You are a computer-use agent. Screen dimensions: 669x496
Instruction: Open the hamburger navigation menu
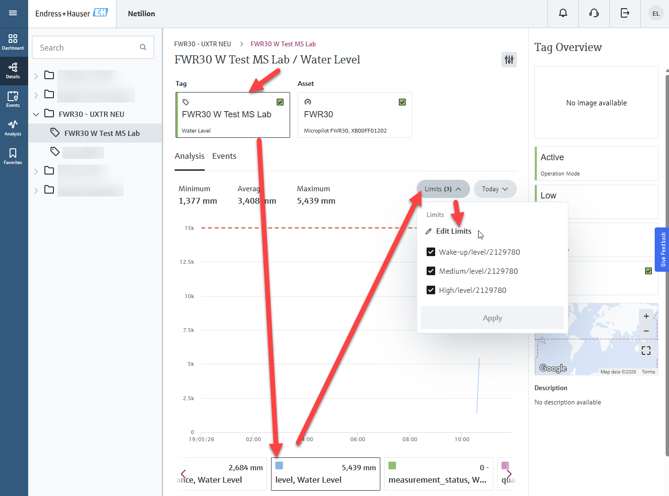(x=13, y=13)
